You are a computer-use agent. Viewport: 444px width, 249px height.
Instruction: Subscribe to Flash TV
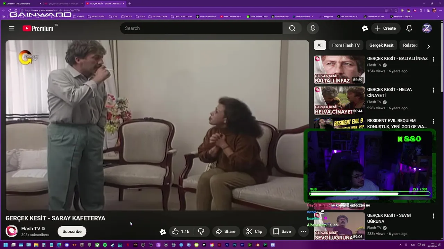(x=72, y=231)
